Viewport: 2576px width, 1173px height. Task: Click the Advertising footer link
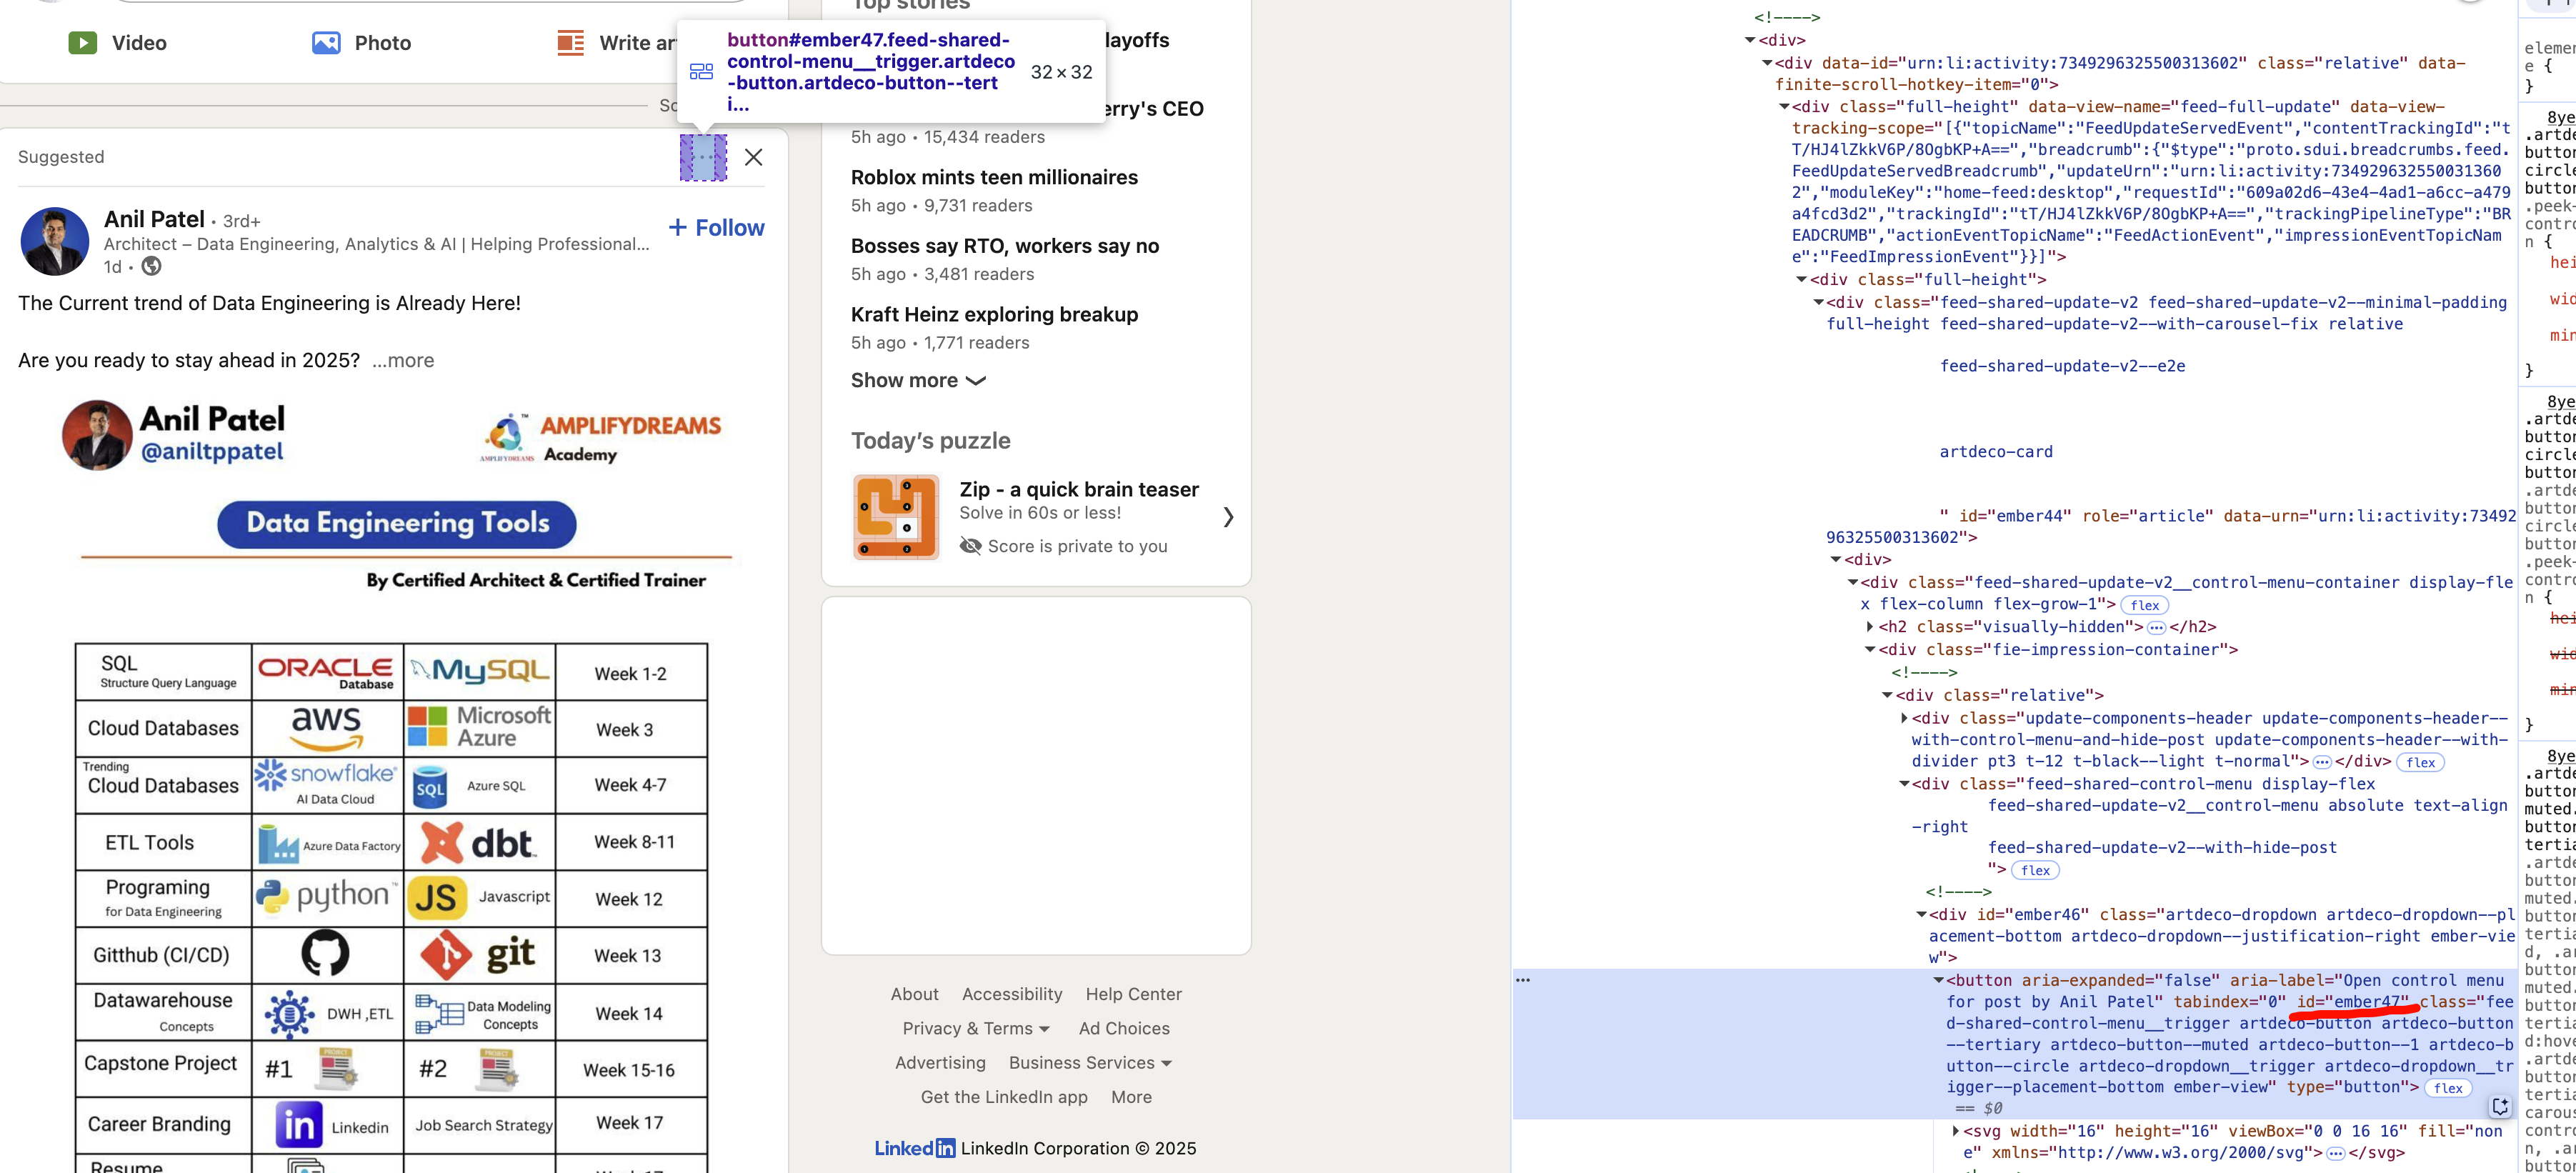click(x=940, y=1063)
